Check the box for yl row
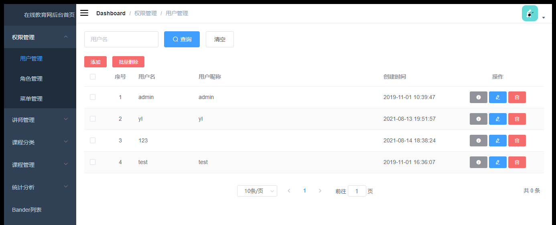 pos(93,119)
